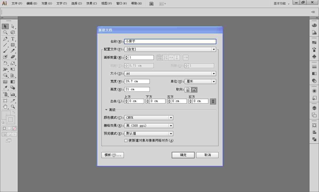Select the Lasso tool

tap(13, 32)
